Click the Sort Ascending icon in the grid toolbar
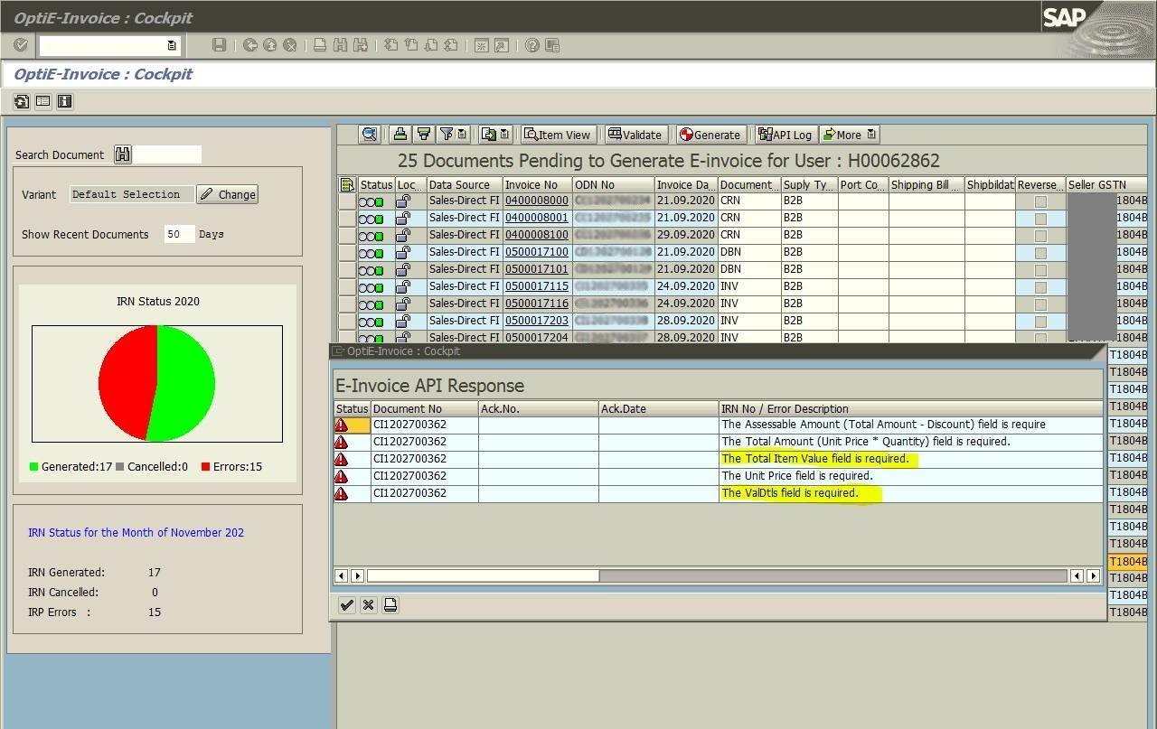Image resolution: width=1157 pixels, height=729 pixels. pyautogui.click(x=400, y=135)
